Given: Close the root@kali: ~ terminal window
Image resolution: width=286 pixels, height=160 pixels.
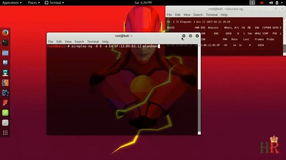Looking at the screenshot, I should click(197, 36).
